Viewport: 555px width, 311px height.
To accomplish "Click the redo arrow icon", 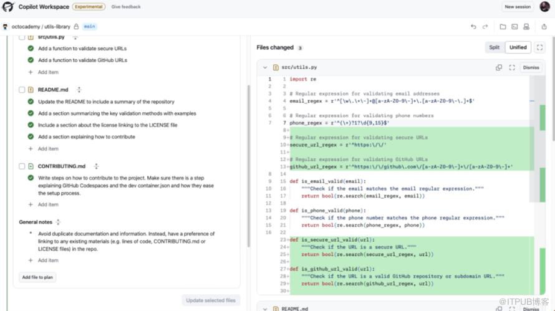I will point(485,27).
